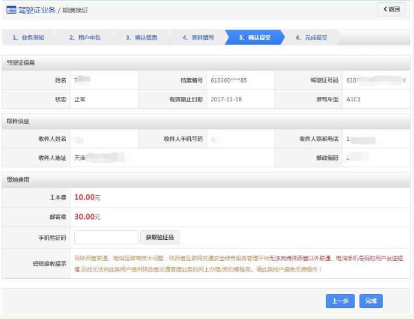Select step 3 确认信息
This screenshot has height=319, width=414.
141,37
